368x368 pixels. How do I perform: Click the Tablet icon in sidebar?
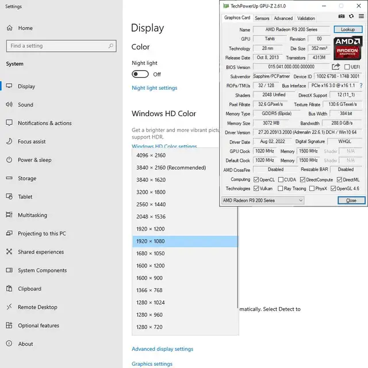point(9,197)
